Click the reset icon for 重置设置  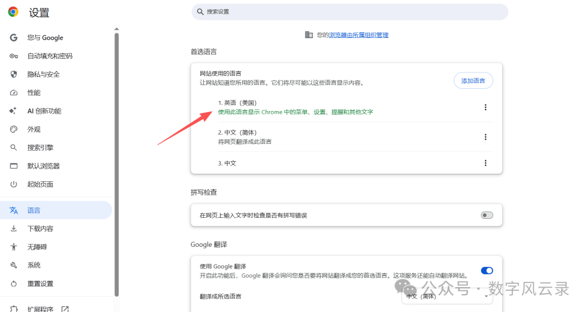click(x=14, y=284)
